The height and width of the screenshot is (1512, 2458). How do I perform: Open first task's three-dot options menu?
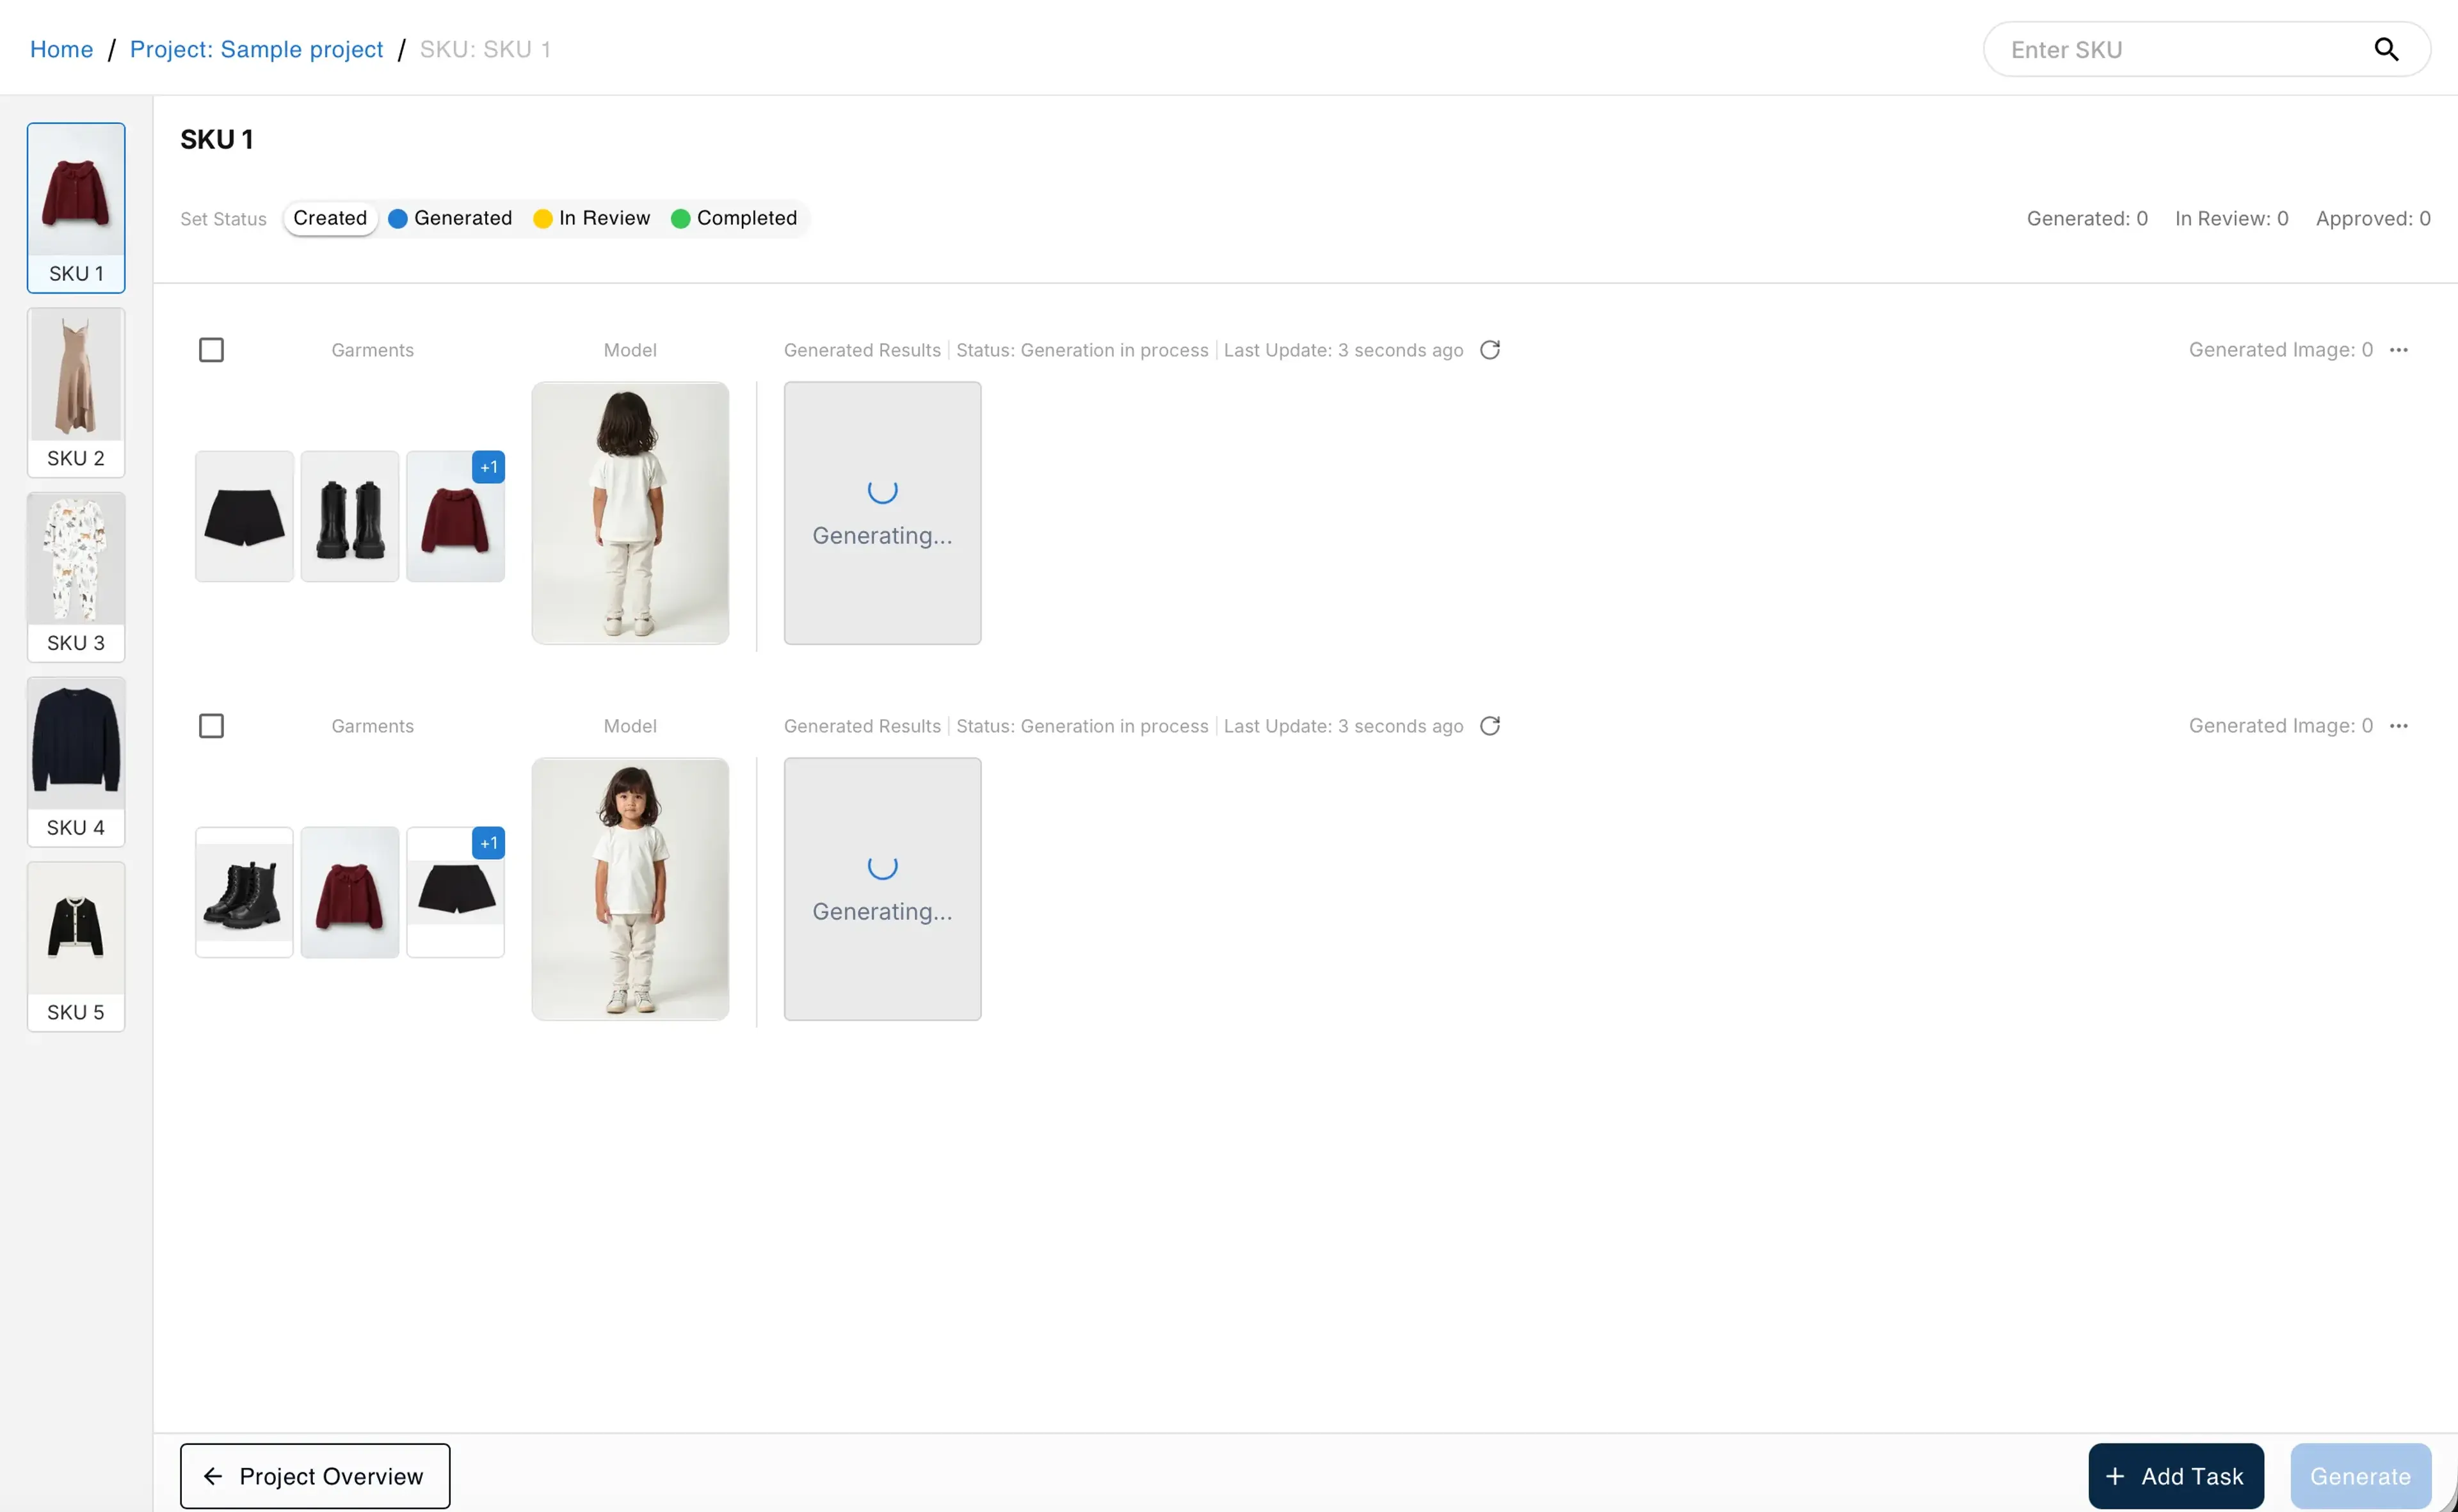(2398, 350)
